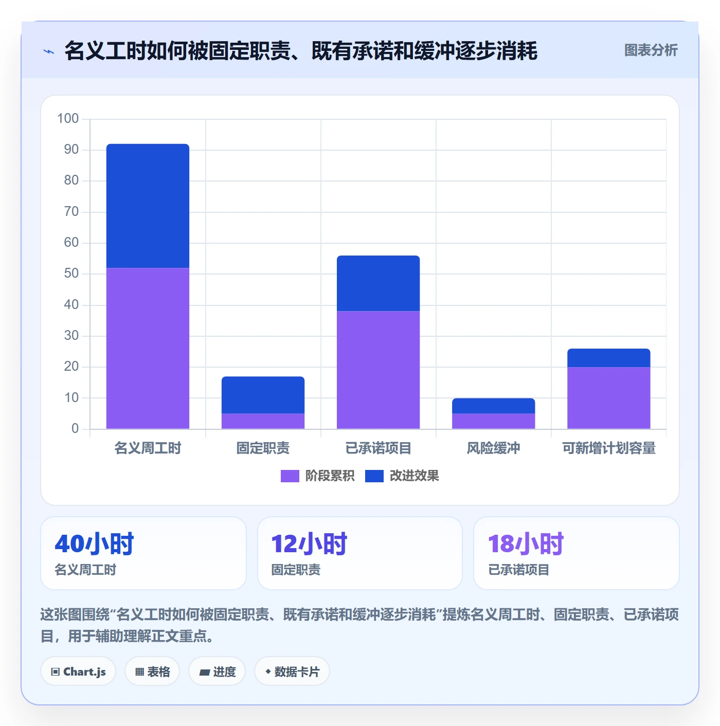Open the 18小时 已承诺项目 stat card
Viewport: 720px width, 726px height.
(x=577, y=553)
